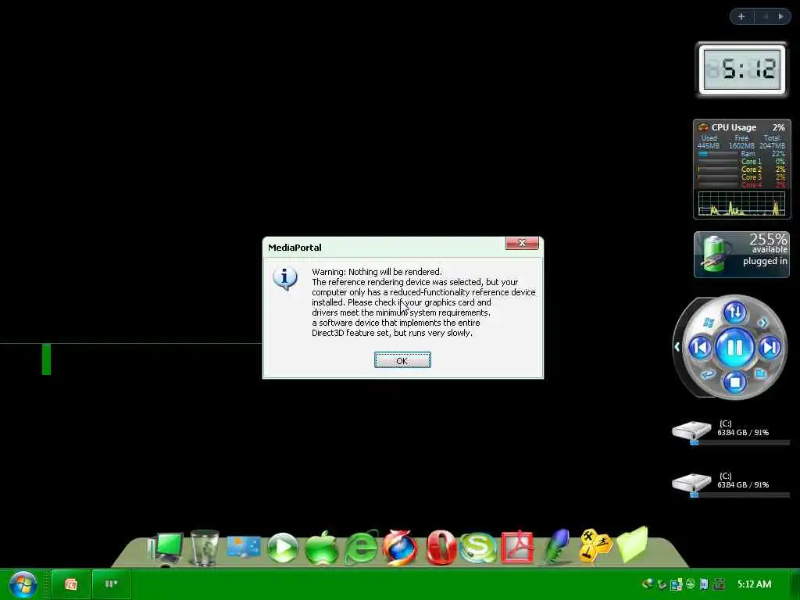Close the MediaPortal dialog with X
This screenshot has width=800, height=600.
tap(522, 243)
